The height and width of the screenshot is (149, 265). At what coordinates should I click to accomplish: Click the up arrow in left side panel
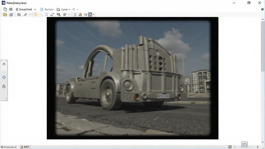coord(4,64)
